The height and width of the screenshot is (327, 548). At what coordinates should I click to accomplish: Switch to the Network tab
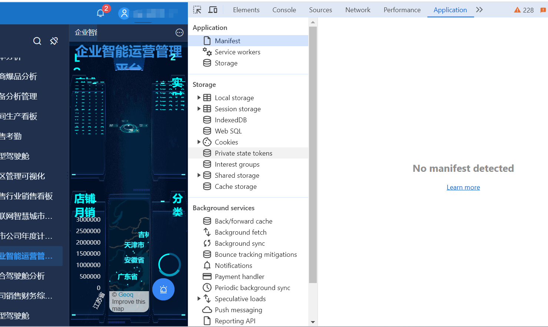tap(358, 10)
